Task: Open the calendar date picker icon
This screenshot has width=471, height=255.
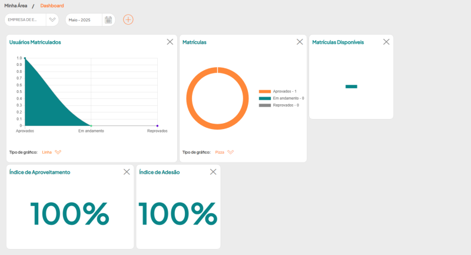Action: click(x=108, y=20)
